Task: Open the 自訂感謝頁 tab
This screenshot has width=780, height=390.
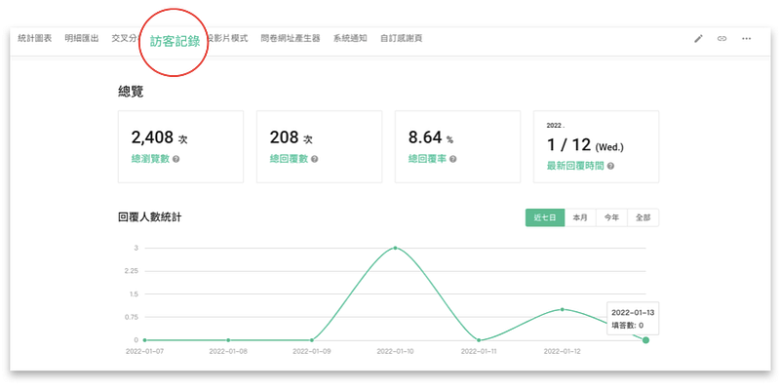Action: pos(401,38)
